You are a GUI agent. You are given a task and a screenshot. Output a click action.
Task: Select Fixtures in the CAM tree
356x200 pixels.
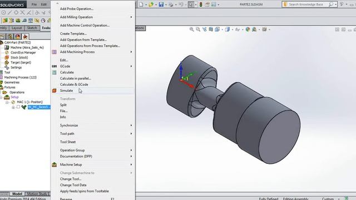(10, 87)
